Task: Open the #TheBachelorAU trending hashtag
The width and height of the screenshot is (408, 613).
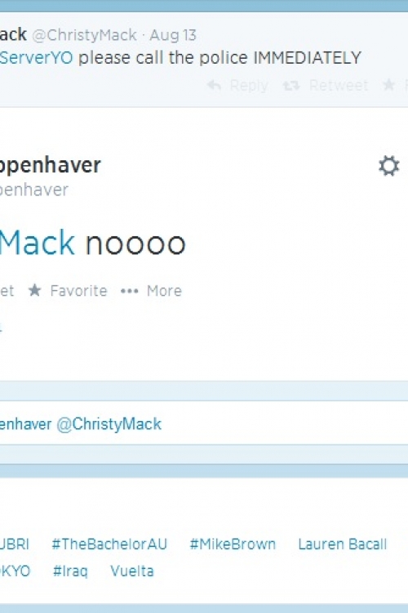Action: coord(109,544)
